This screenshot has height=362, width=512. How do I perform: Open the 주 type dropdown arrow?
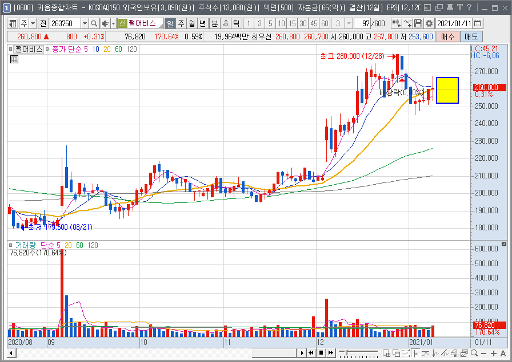[33, 23]
